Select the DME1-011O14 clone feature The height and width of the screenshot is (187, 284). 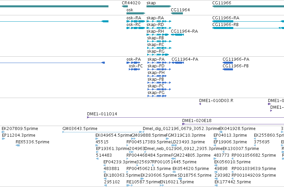point(186,117)
